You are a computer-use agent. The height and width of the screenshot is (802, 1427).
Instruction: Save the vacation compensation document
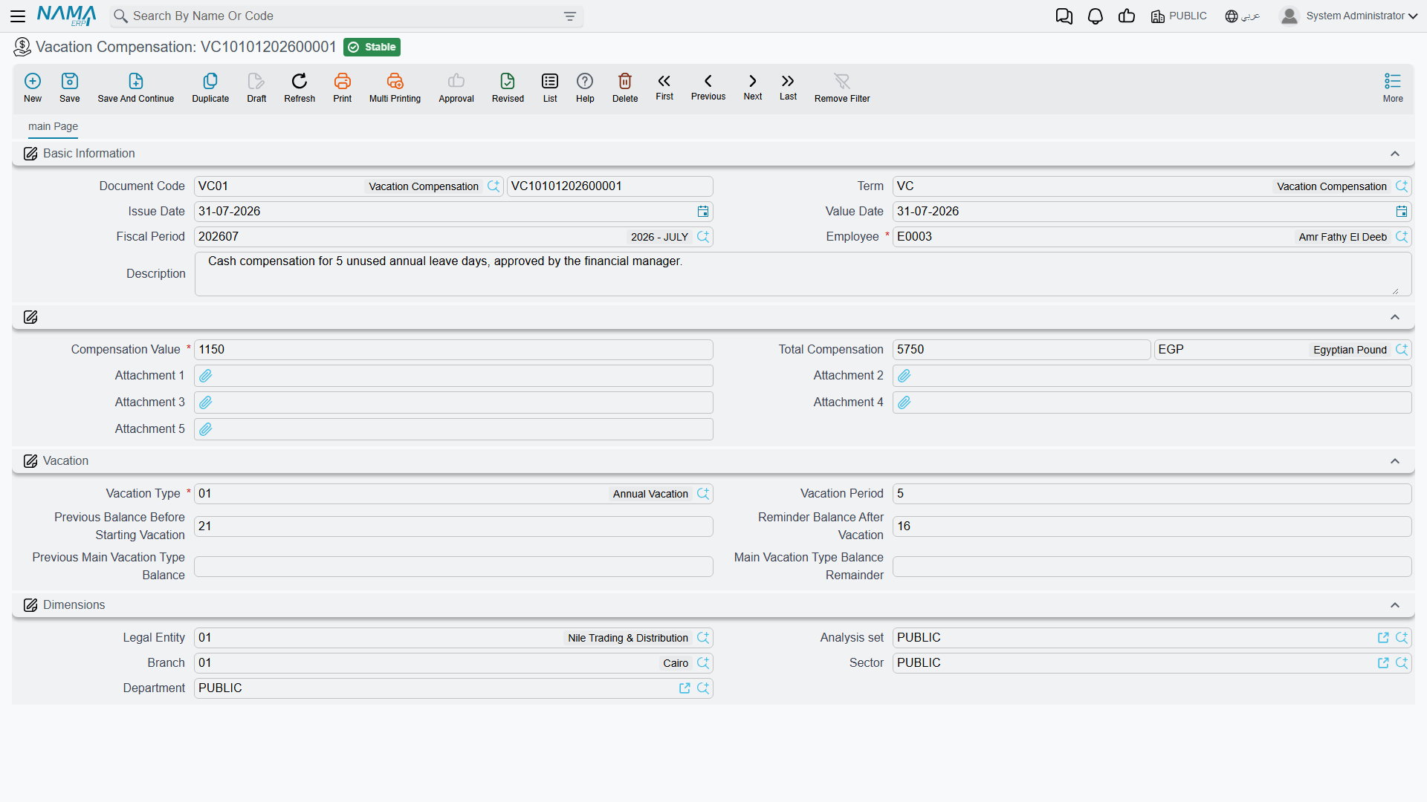point(70,88)
